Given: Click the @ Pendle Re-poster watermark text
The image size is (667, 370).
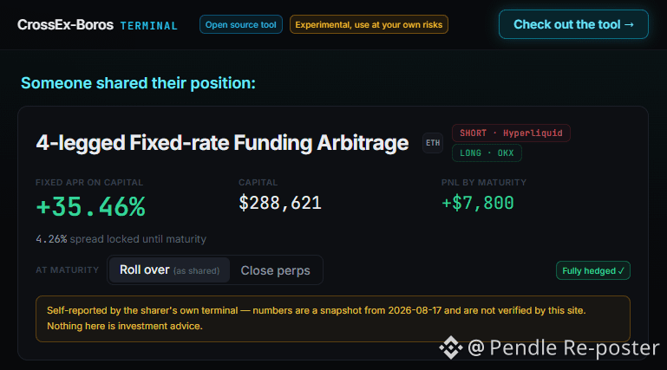Looking at the screenshot, I should click(563, 348).
